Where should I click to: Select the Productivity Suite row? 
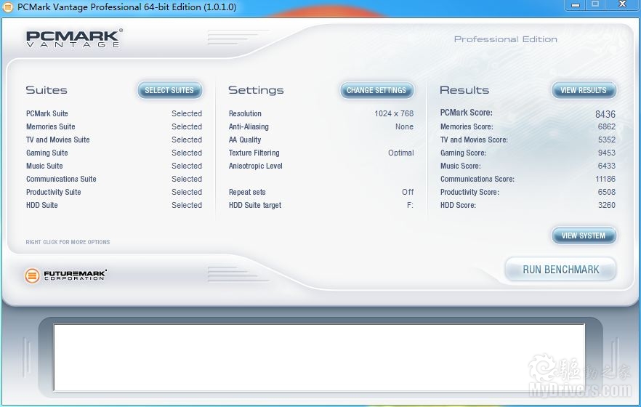coord(114,192)
